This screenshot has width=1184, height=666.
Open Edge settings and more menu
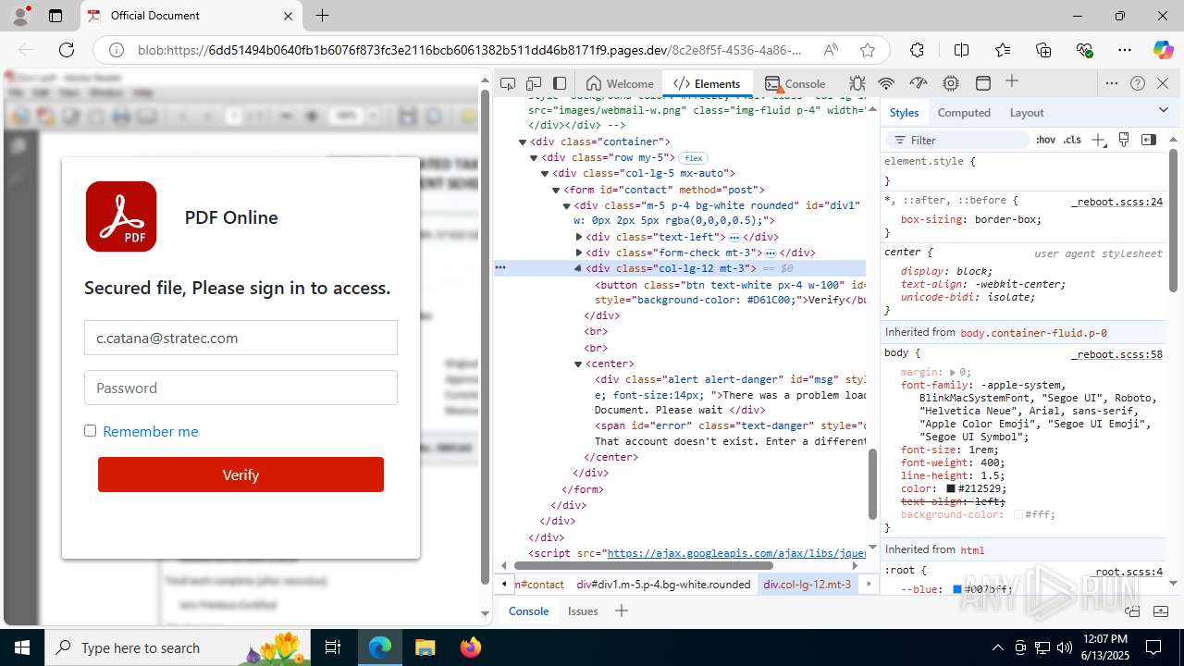click(1125, 50)
